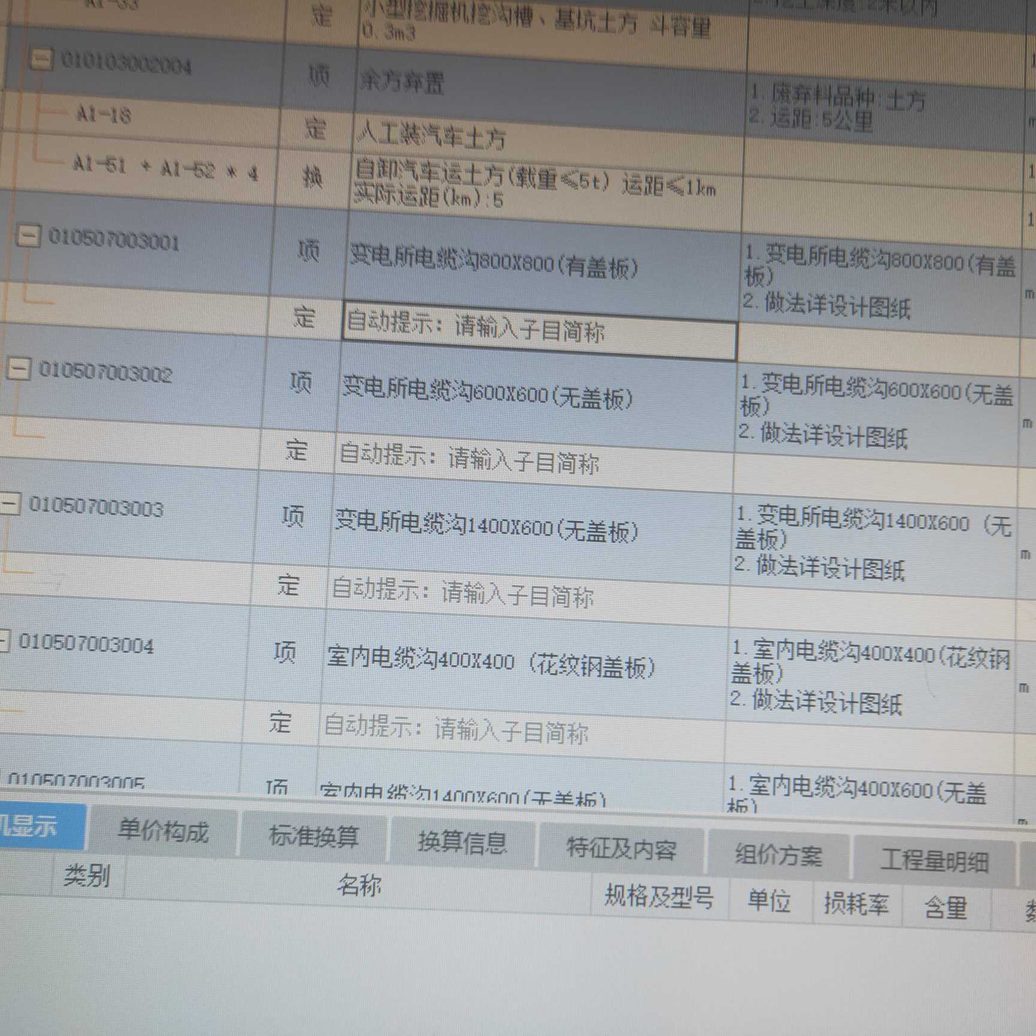This screenshot has height=1036, width=1036.
Task: Select code cell 010103002004
Action: (127, 63)
